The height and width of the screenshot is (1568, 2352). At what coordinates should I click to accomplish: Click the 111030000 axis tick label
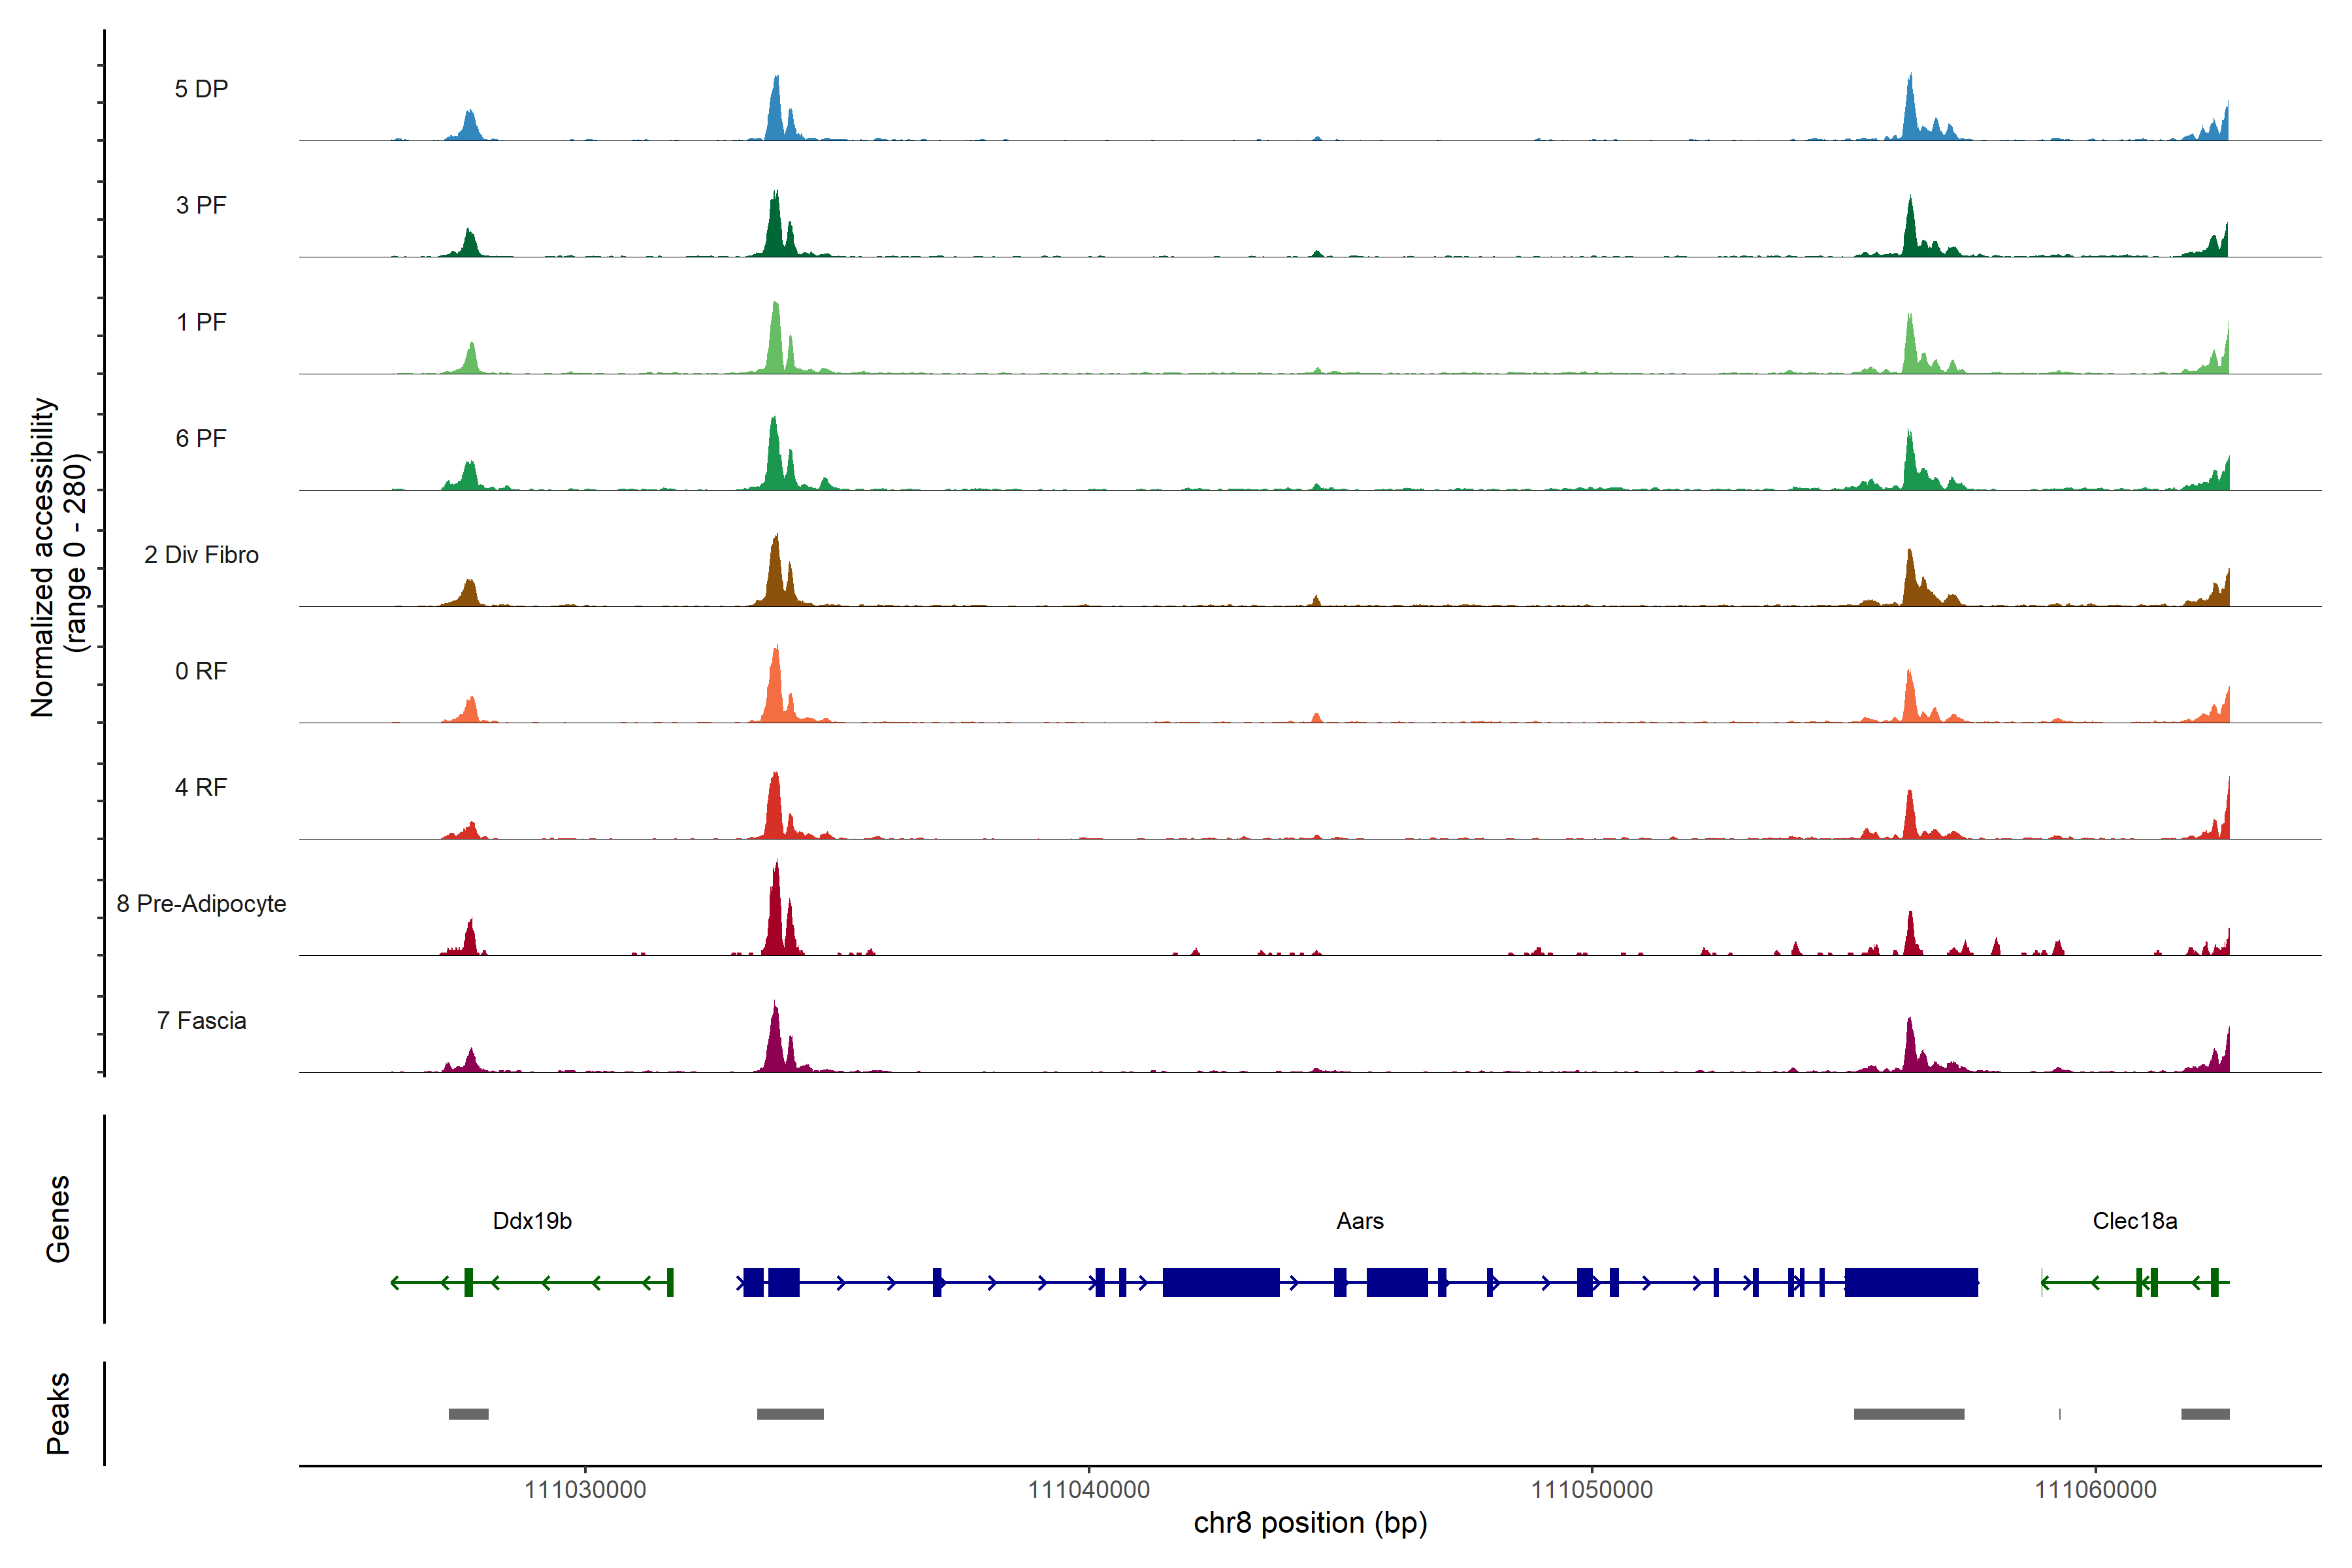point(585,1490)
